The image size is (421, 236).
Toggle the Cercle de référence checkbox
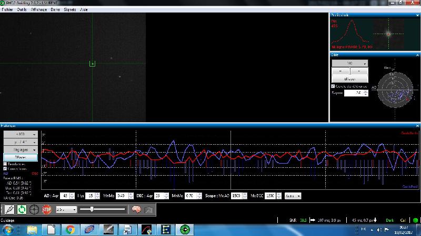[333, 86]
